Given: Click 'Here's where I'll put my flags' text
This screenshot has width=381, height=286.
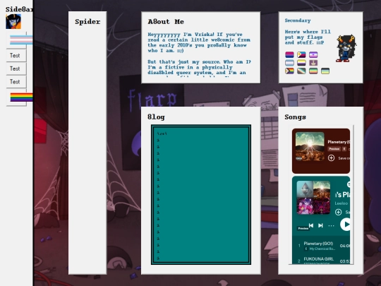Looking at the screenshot, I should pyautogui.click(x=308, y=37).
